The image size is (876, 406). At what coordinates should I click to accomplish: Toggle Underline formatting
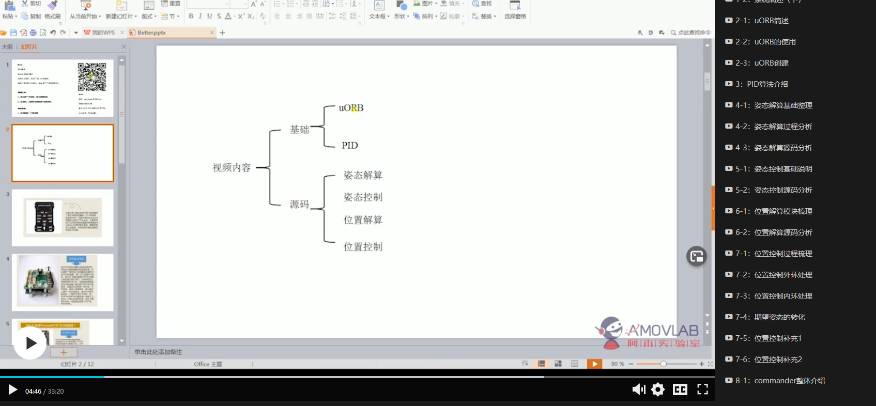(209, 16)
